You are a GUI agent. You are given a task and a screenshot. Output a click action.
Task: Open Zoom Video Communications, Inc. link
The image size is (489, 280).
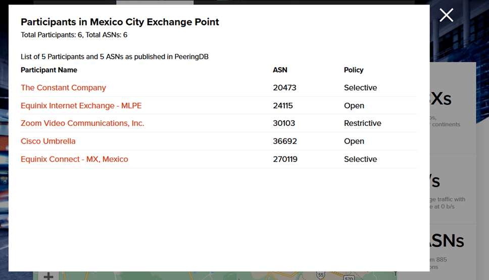click(x=82, y=123)
